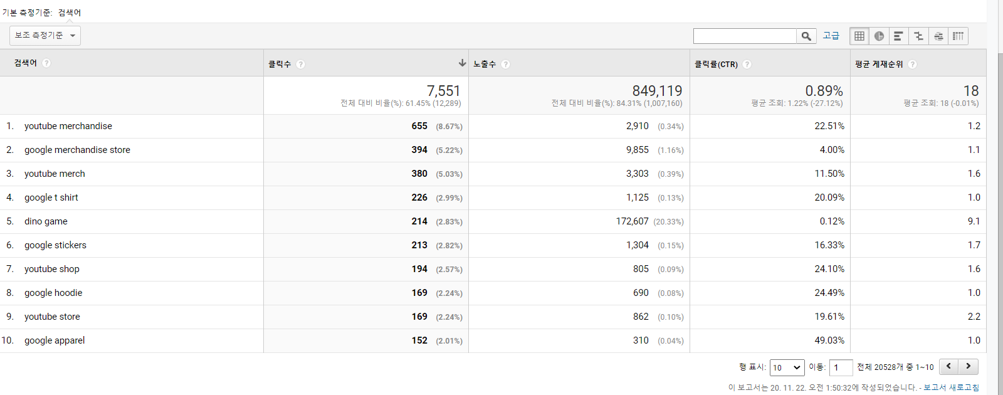Screen dimensions: 1003x395
Task: Click the 'dino game' query
Action: click(x=46, y=221)
